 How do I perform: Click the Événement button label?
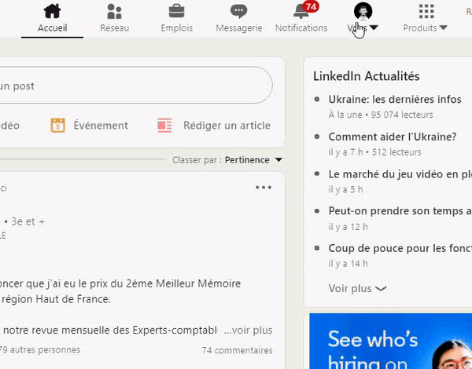coord(101,126)
